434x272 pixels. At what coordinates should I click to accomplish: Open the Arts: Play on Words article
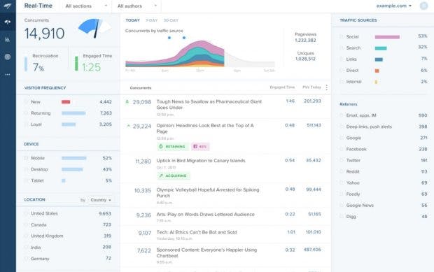tap(205, 214)
